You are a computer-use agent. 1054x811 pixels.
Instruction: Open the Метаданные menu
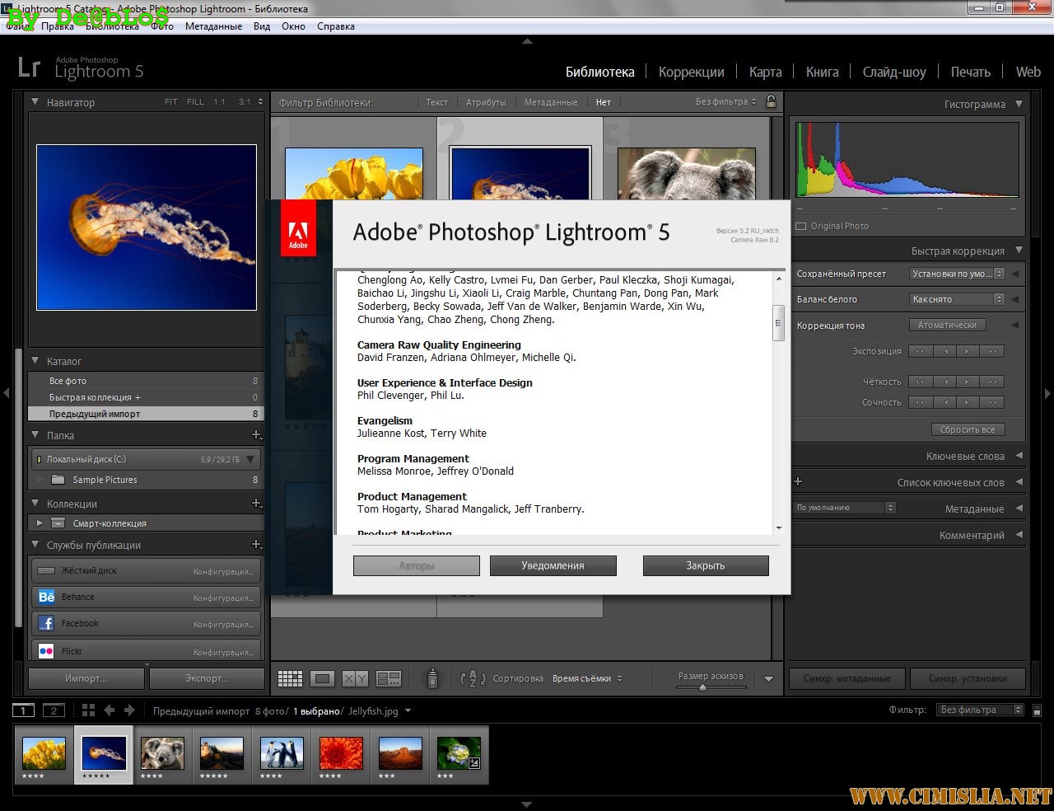pyautogui.click(x=213, y=26)
